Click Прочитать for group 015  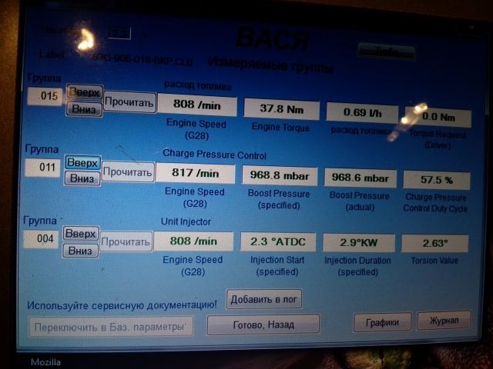pos(129,102)
